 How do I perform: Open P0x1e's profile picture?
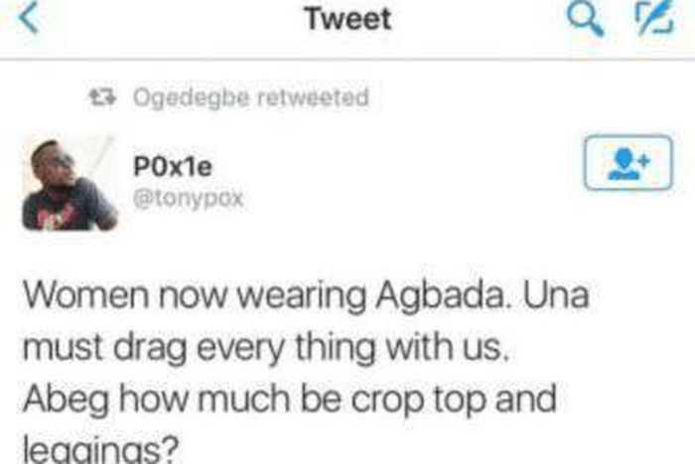[x=70, y=184]
